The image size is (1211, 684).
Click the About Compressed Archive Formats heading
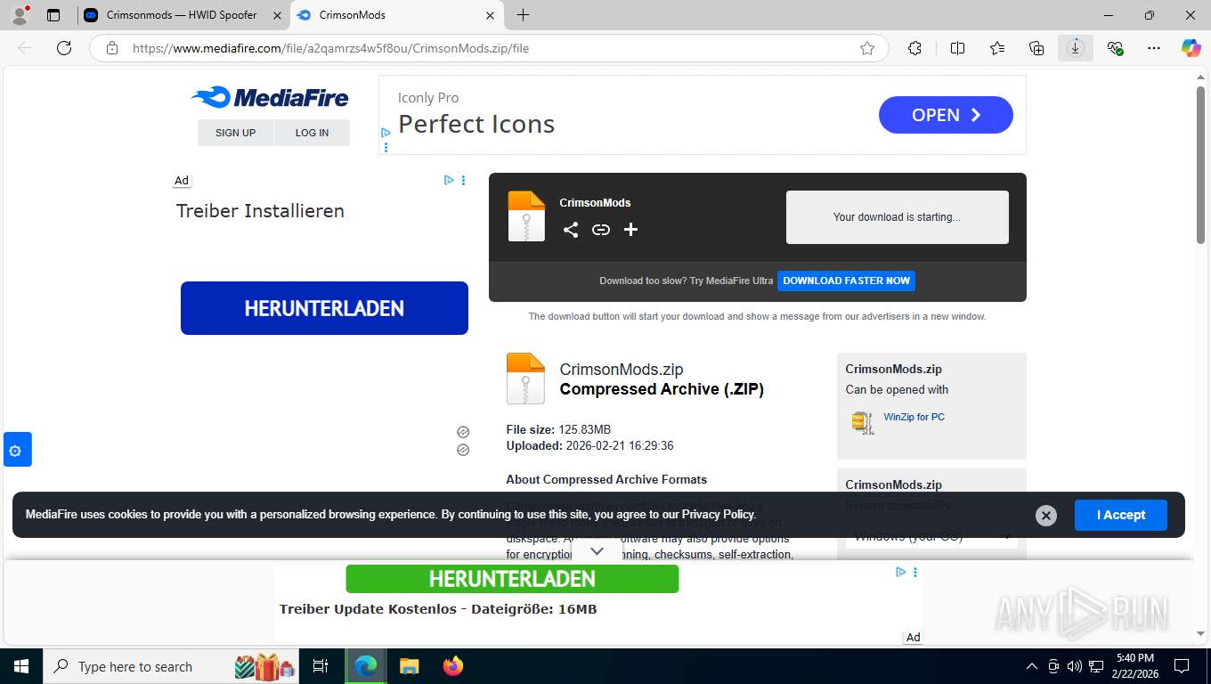pos(606,479)
